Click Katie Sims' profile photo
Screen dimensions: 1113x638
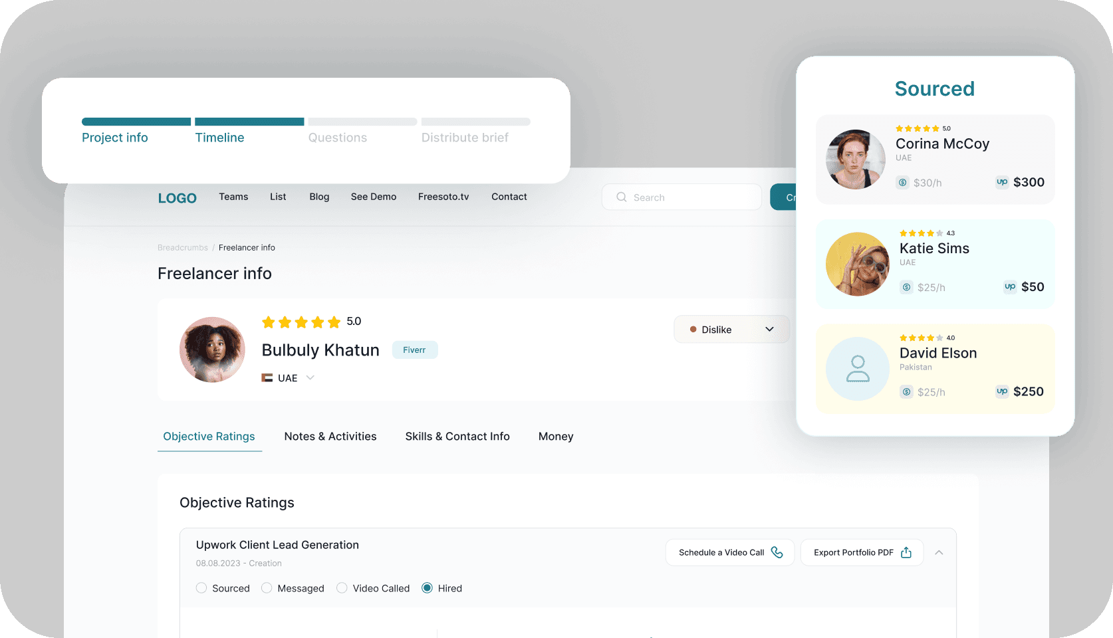[858, 264]
